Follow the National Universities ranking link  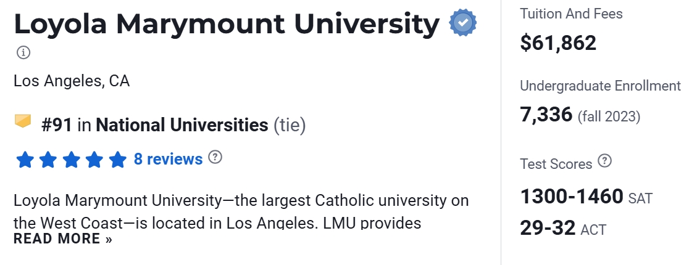coord(182,125)
